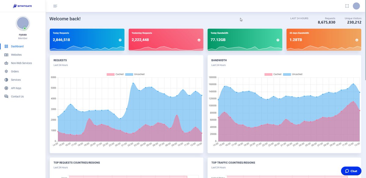Enter fullscreen mode via the expand icon
The height and width of the screenshot is (178, 366).
[x=347, y=6]
